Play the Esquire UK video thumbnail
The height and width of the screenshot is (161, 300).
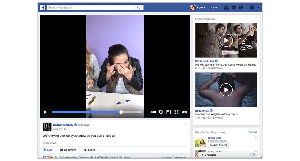[x=226, y=90]
